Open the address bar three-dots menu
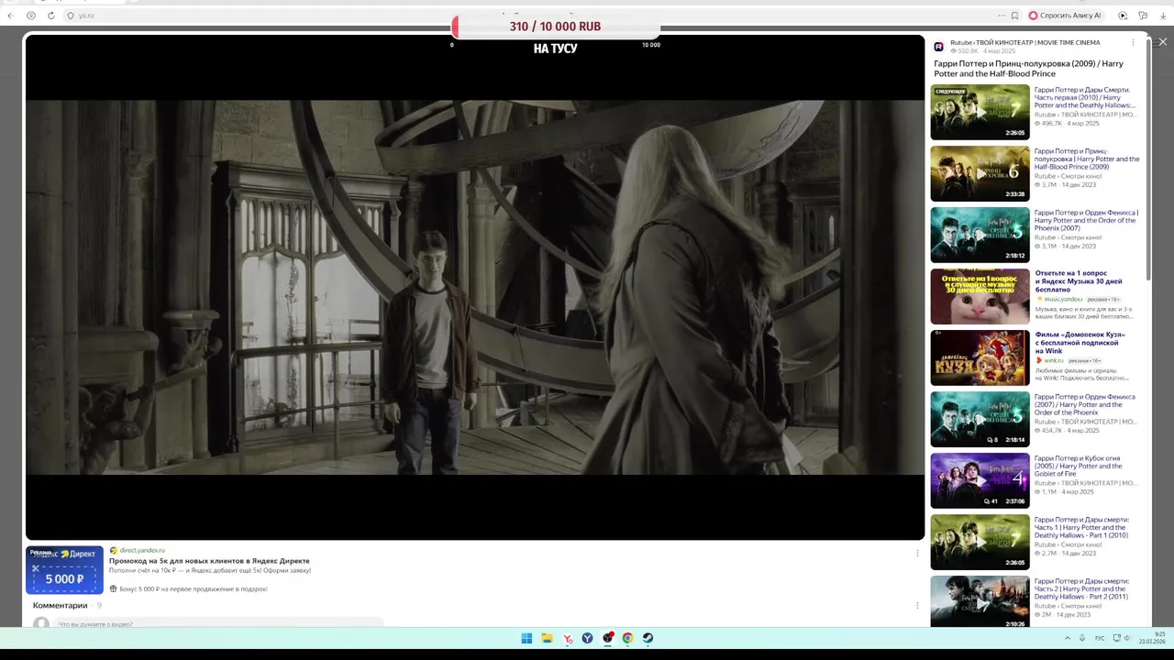This screenshot has width=1174, height=660. [x=1002, y=16]
